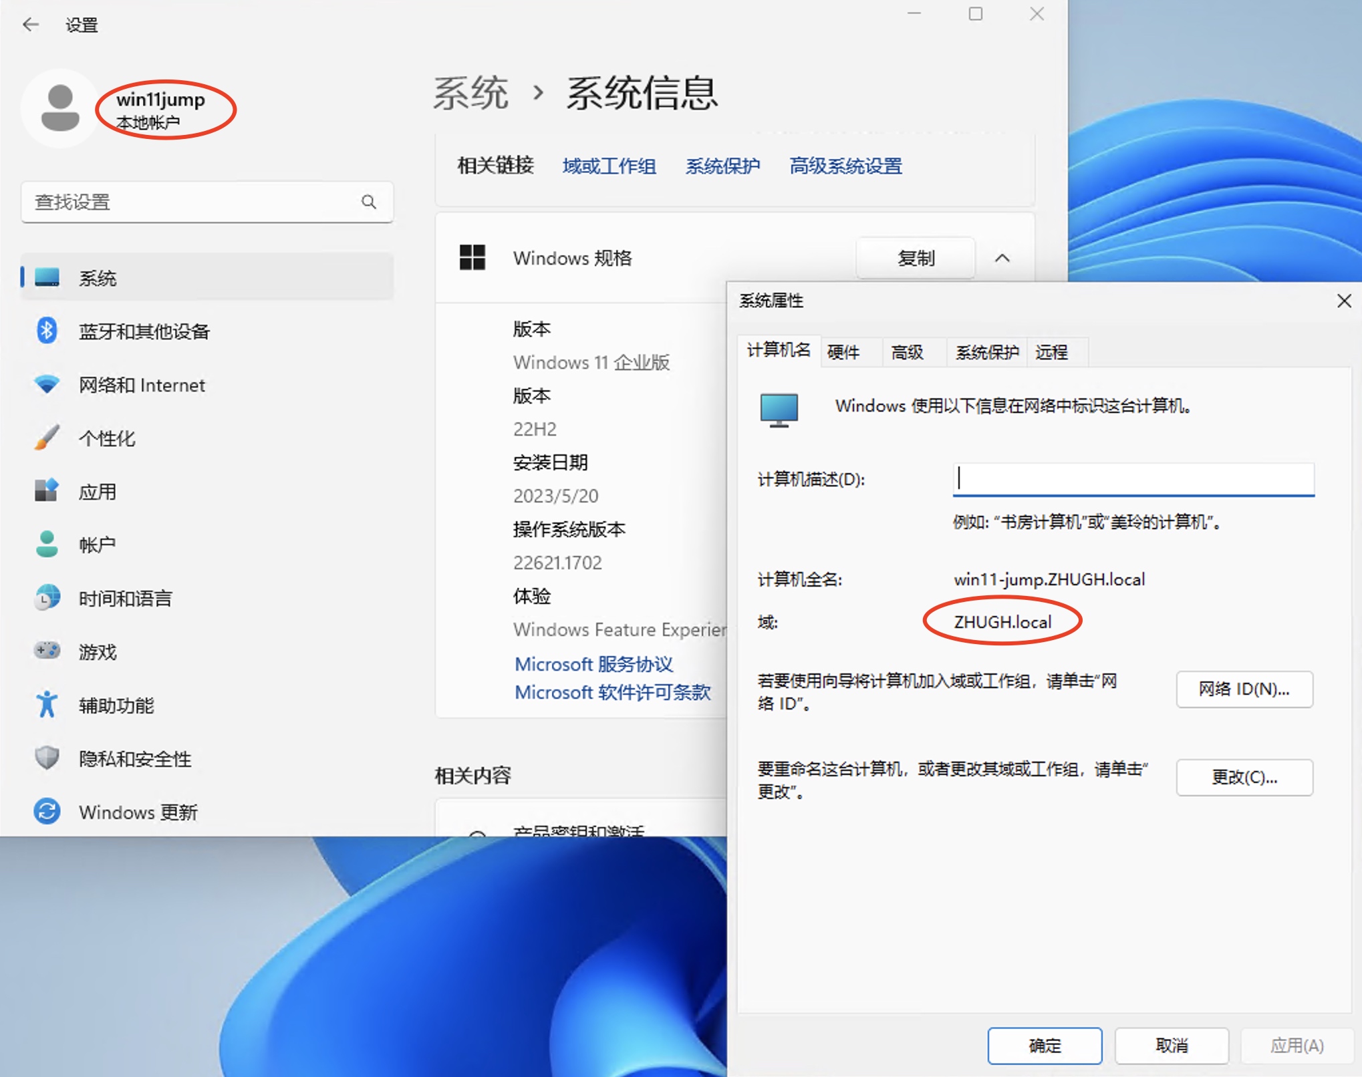Screen dimensions: 1362x1077
Task: Select 个性化 in the sidebar
Action: [207, 438]
